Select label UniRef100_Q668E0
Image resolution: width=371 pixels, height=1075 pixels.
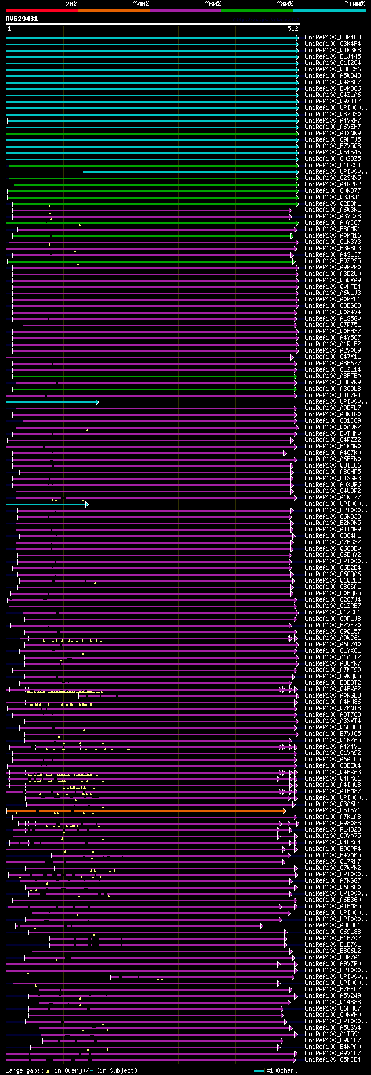pyautogui.click(x=333, y=549)
